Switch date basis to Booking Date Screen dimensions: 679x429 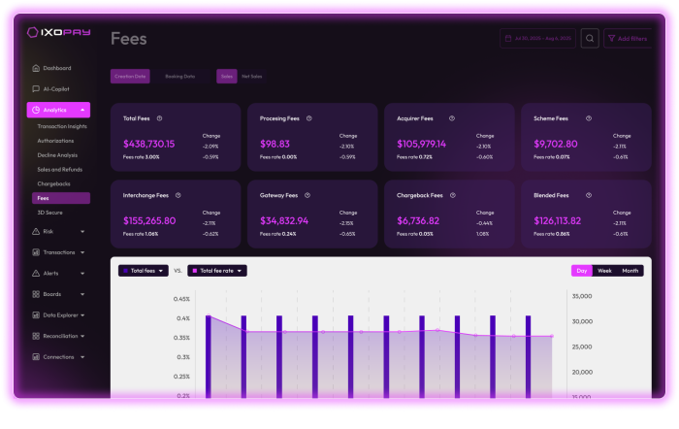point(179,76)
